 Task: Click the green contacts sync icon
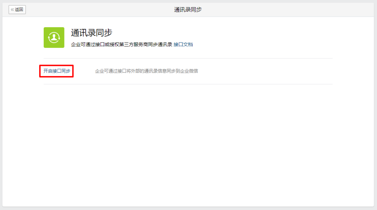54,38
